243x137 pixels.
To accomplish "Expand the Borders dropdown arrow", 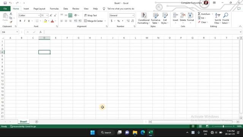I will click(40, 21).
